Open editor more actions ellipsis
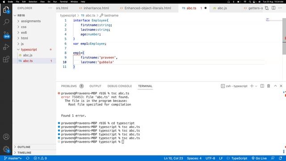Screen dimensions: 286x161 280,8
